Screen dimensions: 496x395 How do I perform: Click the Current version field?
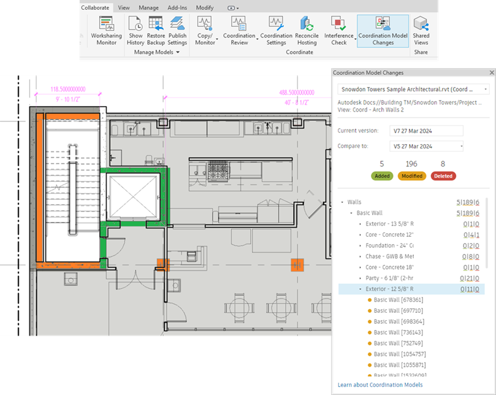426,131
